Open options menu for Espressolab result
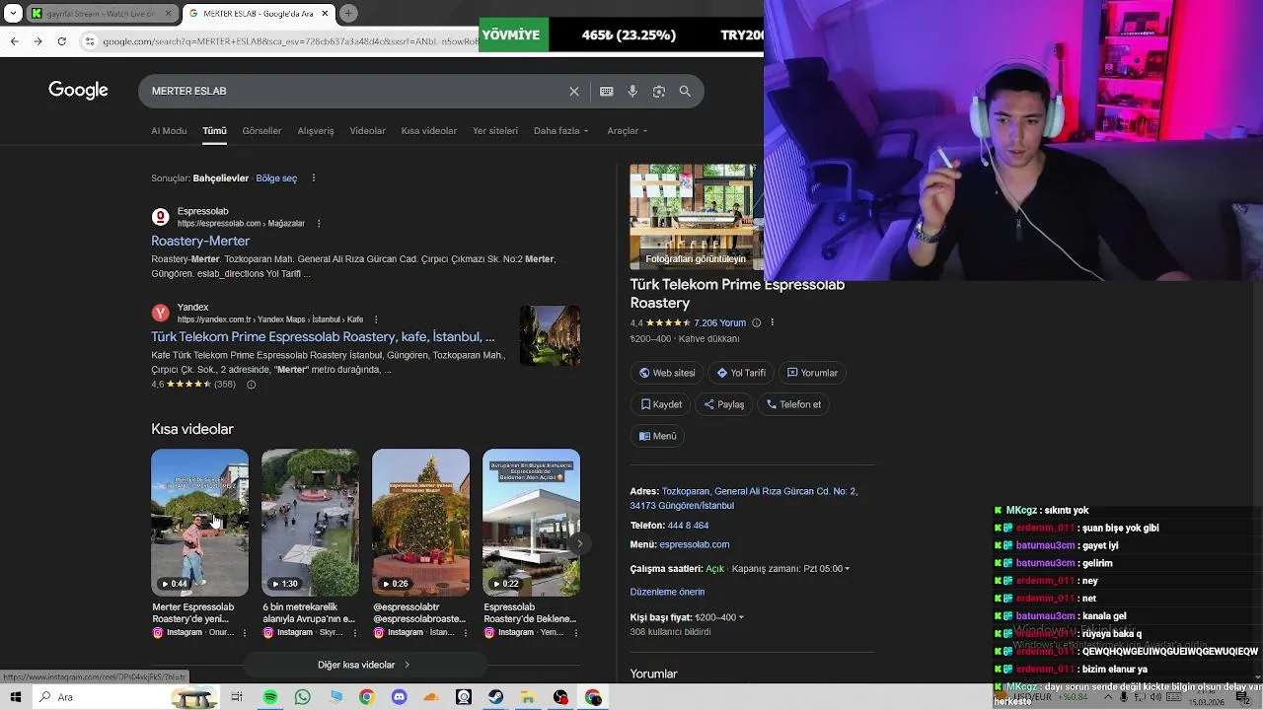Viewport: 1263px width, 710px height. point(319,224)
